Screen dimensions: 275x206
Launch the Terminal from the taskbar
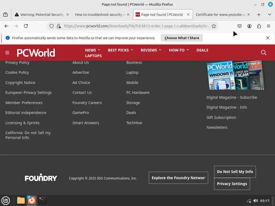(42, 200)
